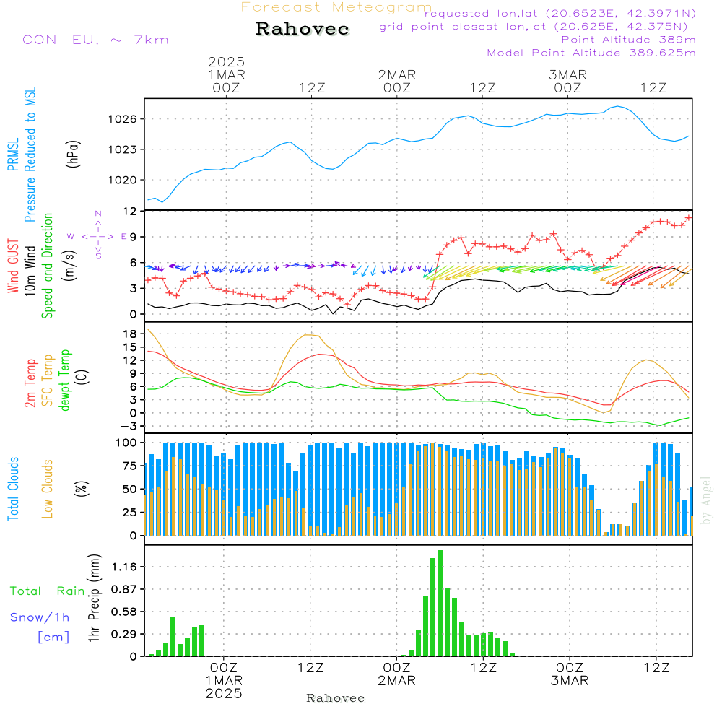Click the '1.16' precipitation axis value
This screenshot has width=722, height=722.
click(x=124, y=567)
